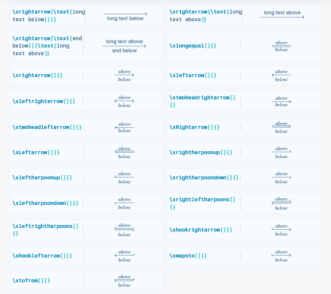
Task: Select the empty \xrightarrow[]{} command text
Action: 37,75
